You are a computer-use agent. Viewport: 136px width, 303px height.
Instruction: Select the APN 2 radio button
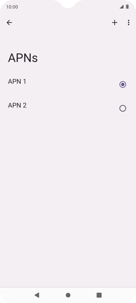coord(123,108)
